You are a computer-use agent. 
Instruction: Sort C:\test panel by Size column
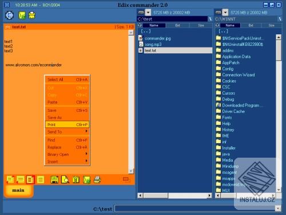point(201,25)
